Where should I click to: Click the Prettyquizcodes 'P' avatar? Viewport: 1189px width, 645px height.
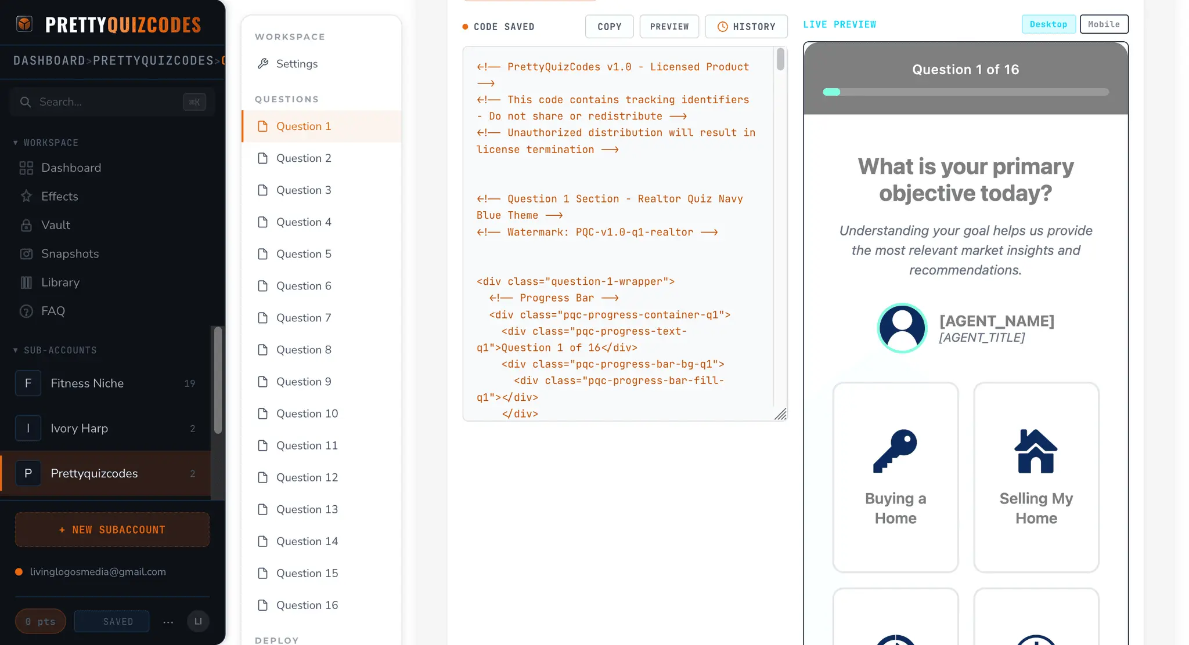28,473
